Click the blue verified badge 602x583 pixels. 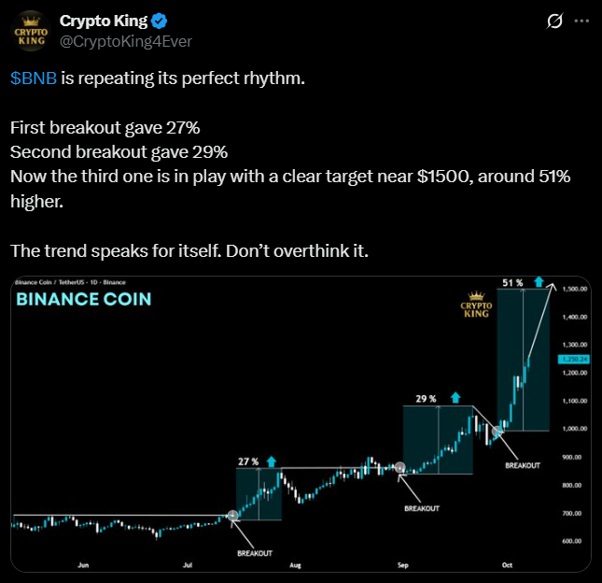click(160, 21)
